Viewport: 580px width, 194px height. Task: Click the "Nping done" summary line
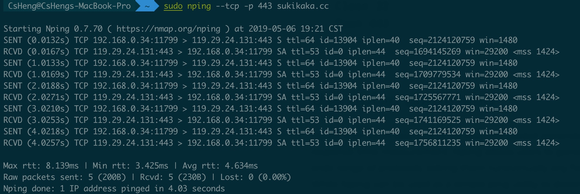(x=114, y=189)
